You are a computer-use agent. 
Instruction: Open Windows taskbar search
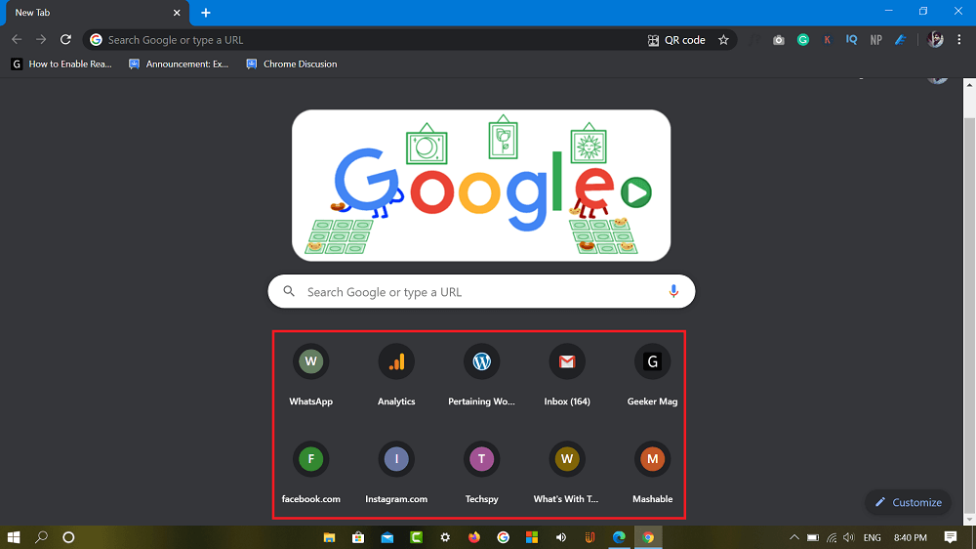41,537
